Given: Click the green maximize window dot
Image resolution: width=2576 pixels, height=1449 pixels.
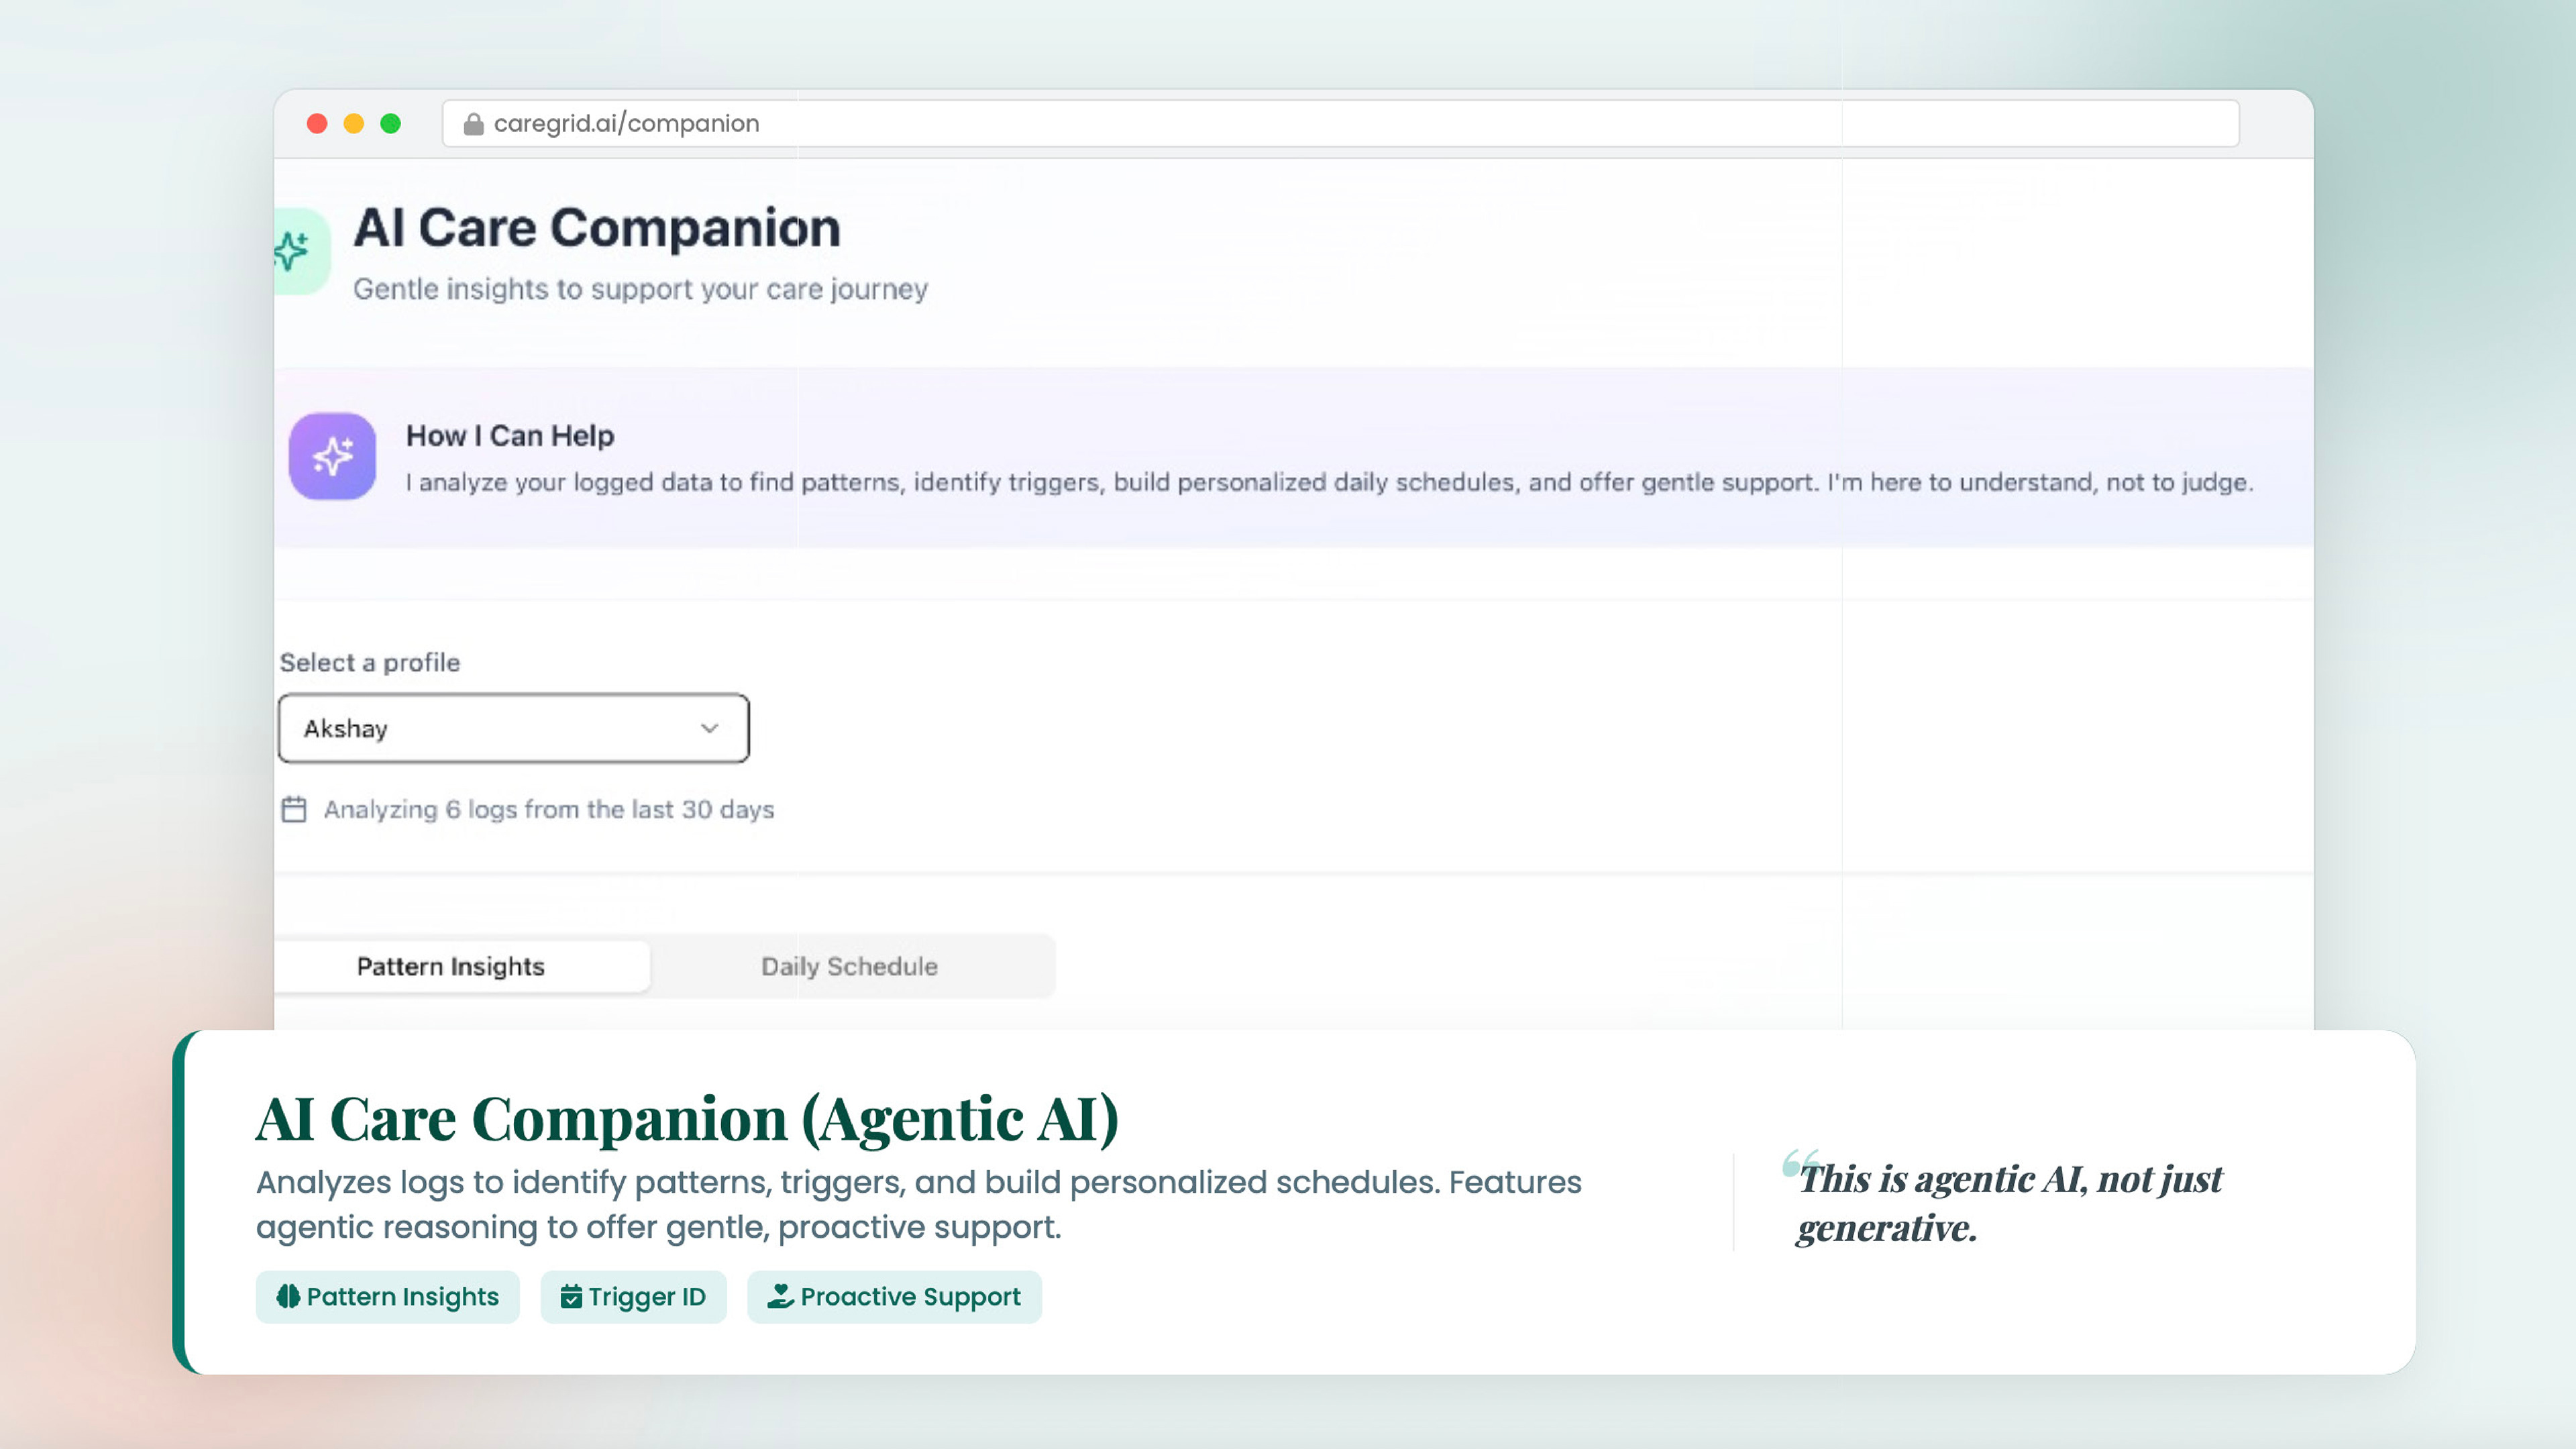Looking at the screenshot, I should point(390,124).
